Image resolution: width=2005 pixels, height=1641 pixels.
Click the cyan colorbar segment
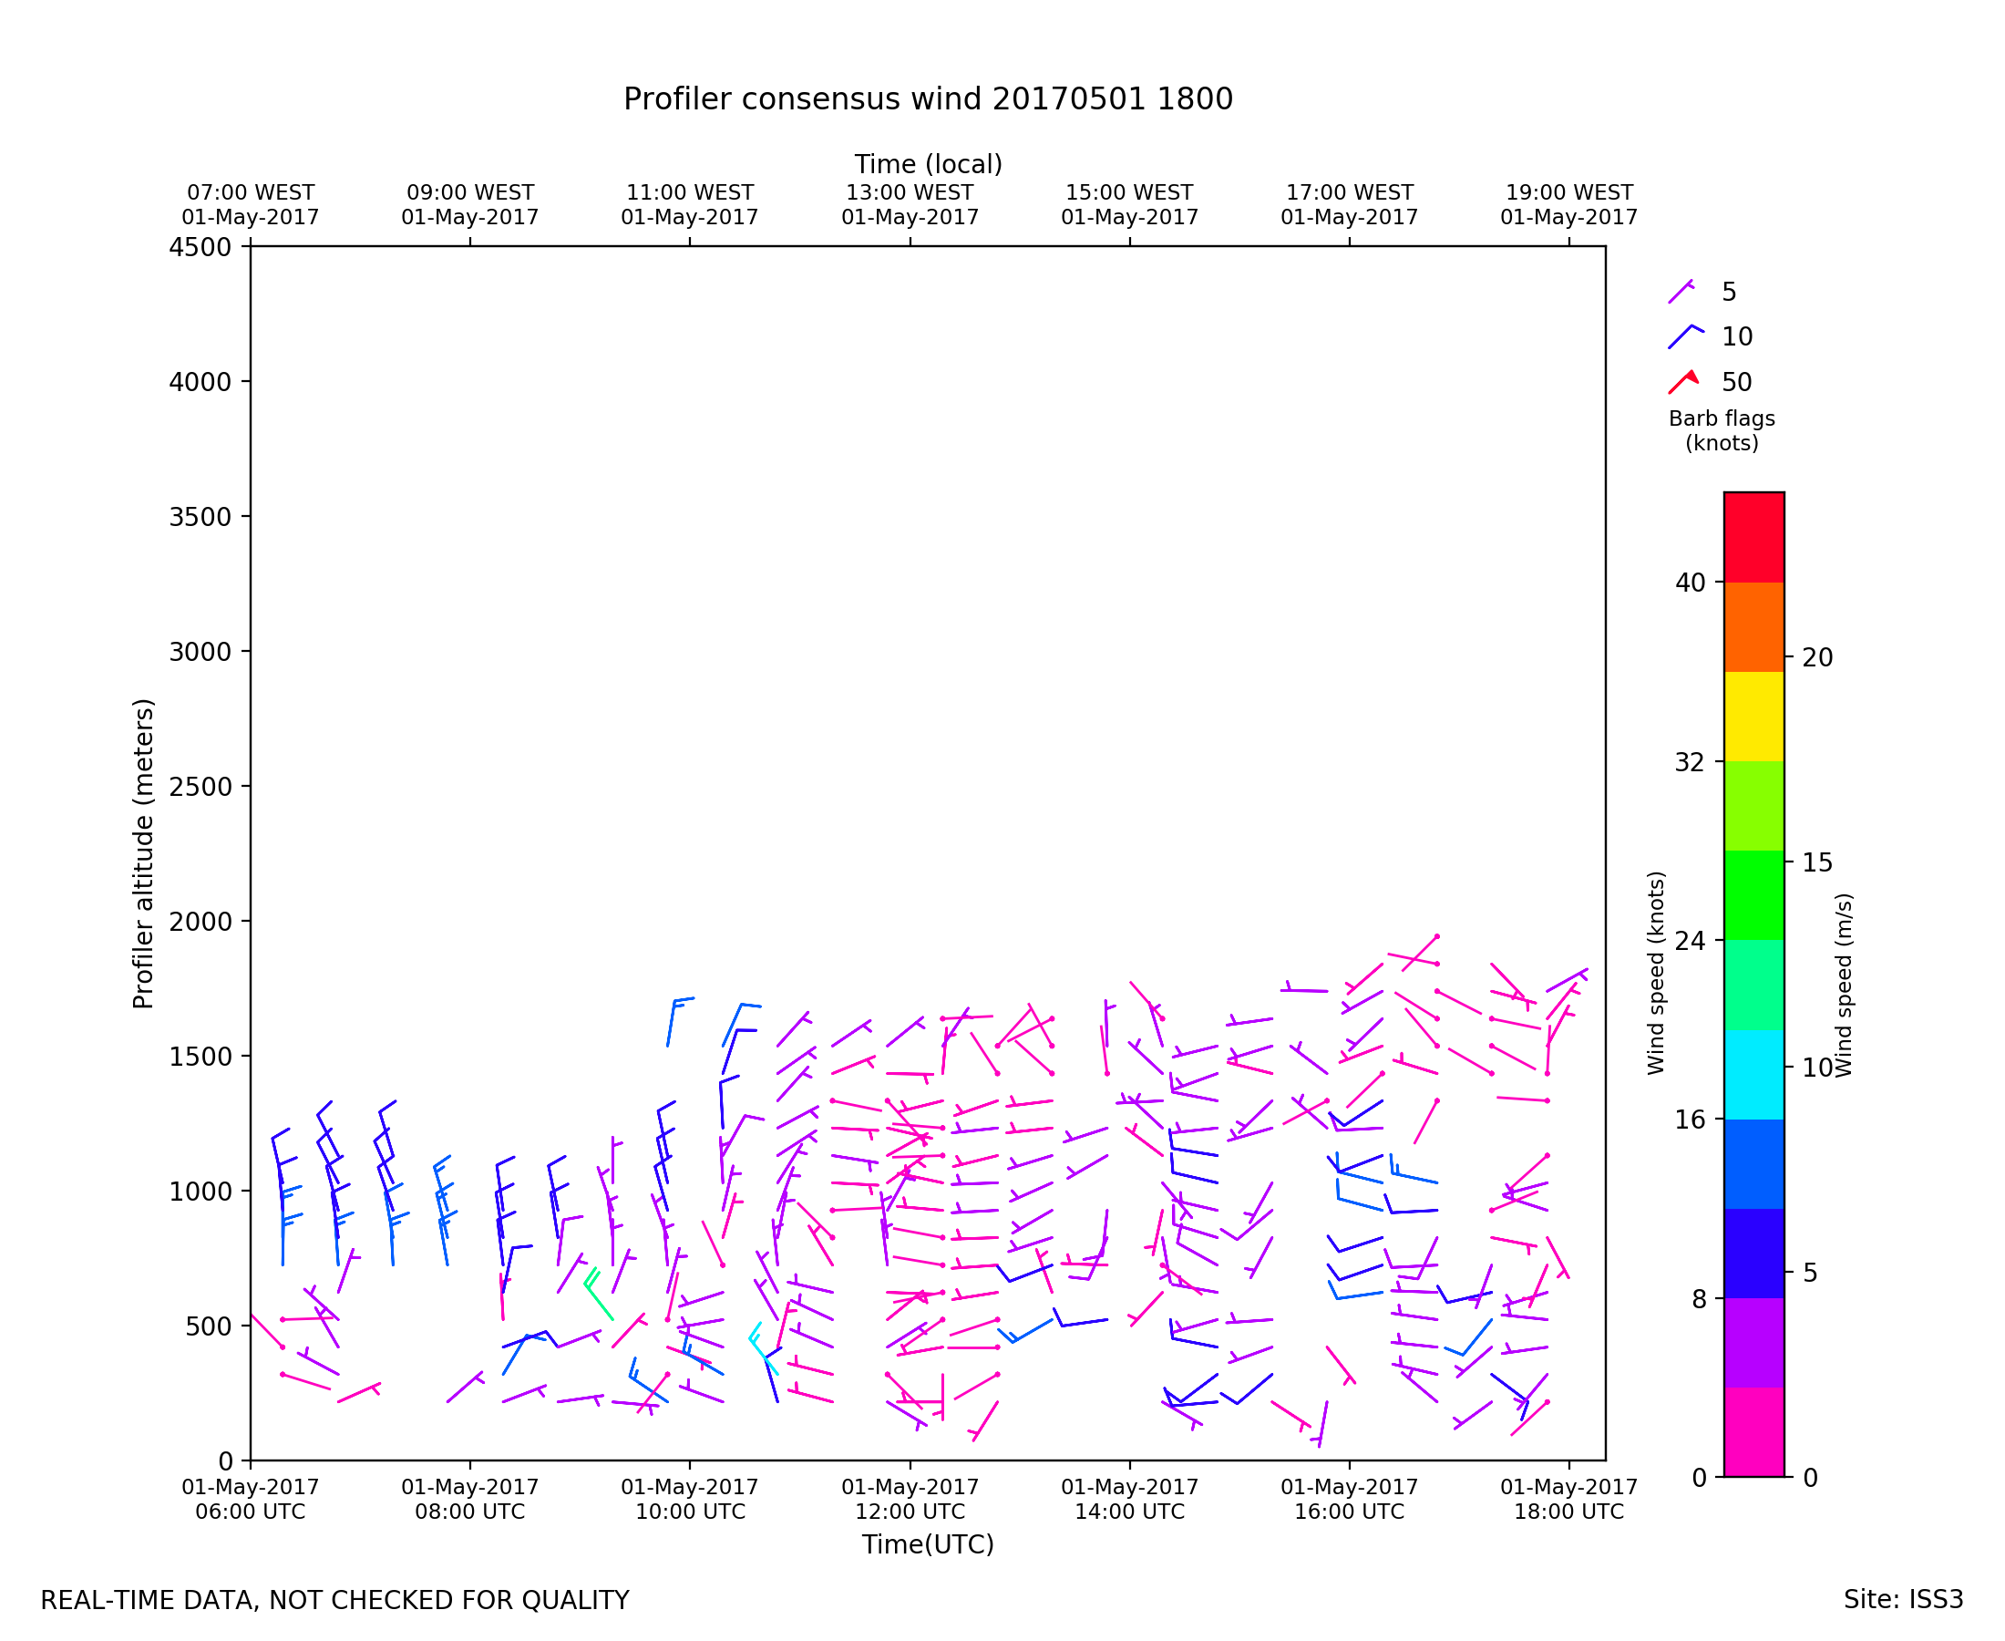(x=1753, y=1075)
